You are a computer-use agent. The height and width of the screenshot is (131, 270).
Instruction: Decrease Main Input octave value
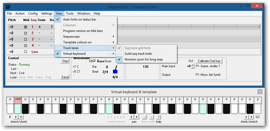pyautogui.click(x=193, y=67)
